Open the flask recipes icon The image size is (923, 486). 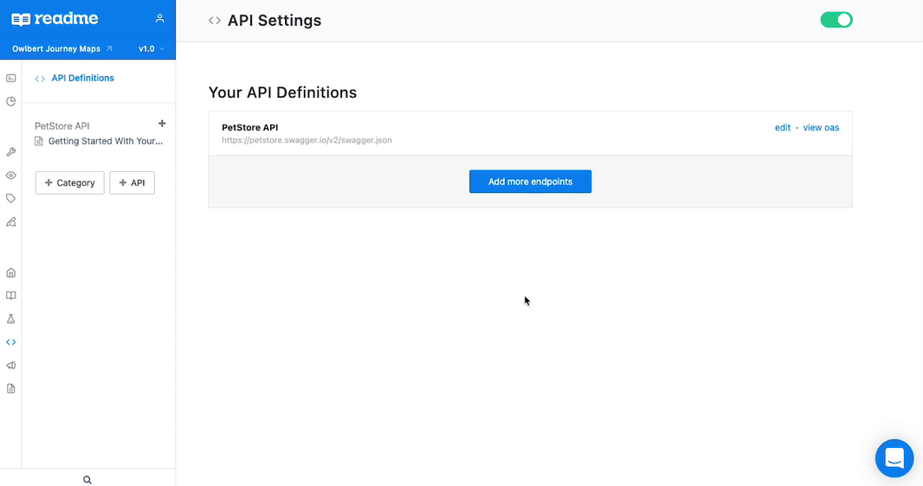(x=10, y=319)
